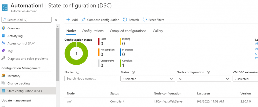This screenshot has width=258, height=107.
Task: Open the Node configuration 'All' dropdown
Action: [x=204, y=79]
